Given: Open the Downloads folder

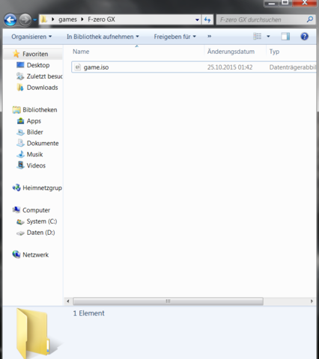Looking at the screenshot, I should tap(42, 88).
